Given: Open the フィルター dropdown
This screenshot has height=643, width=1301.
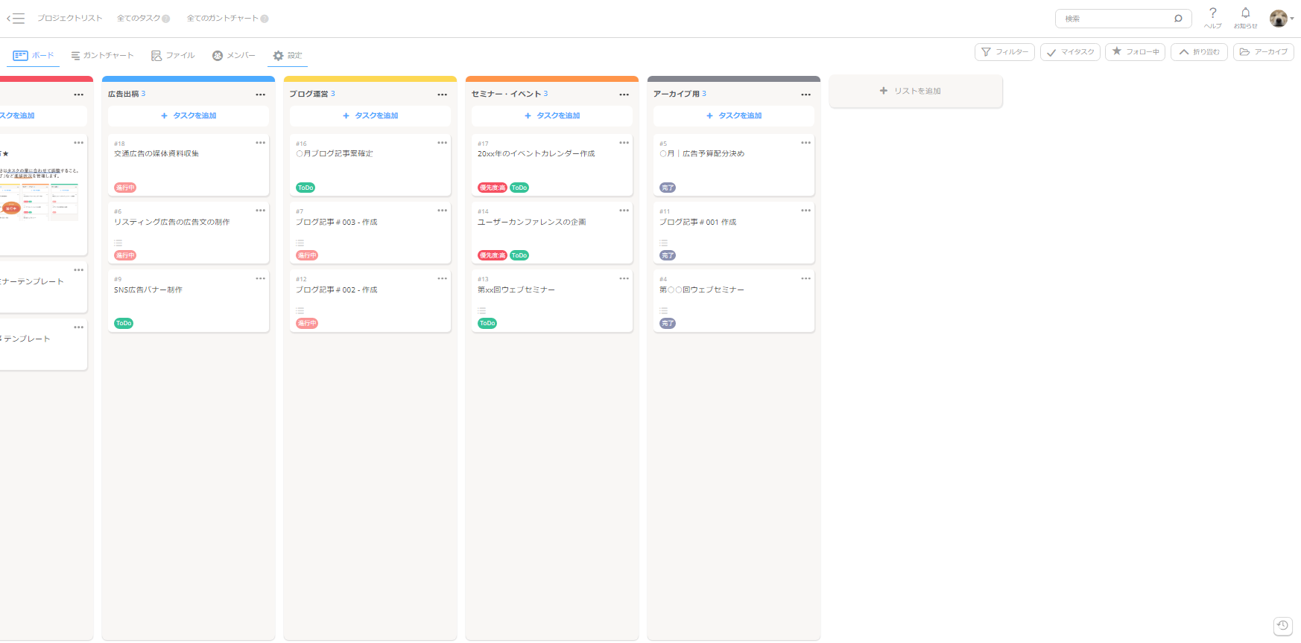Looking at the screenshot, I should tap(1004, 52).
